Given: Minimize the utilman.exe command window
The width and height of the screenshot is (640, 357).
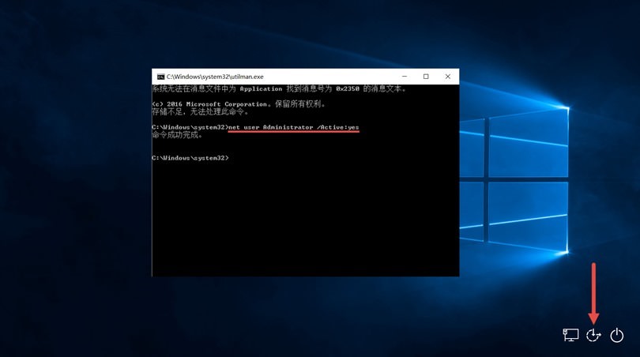Looking at the screenshot, I should [405, 77].
